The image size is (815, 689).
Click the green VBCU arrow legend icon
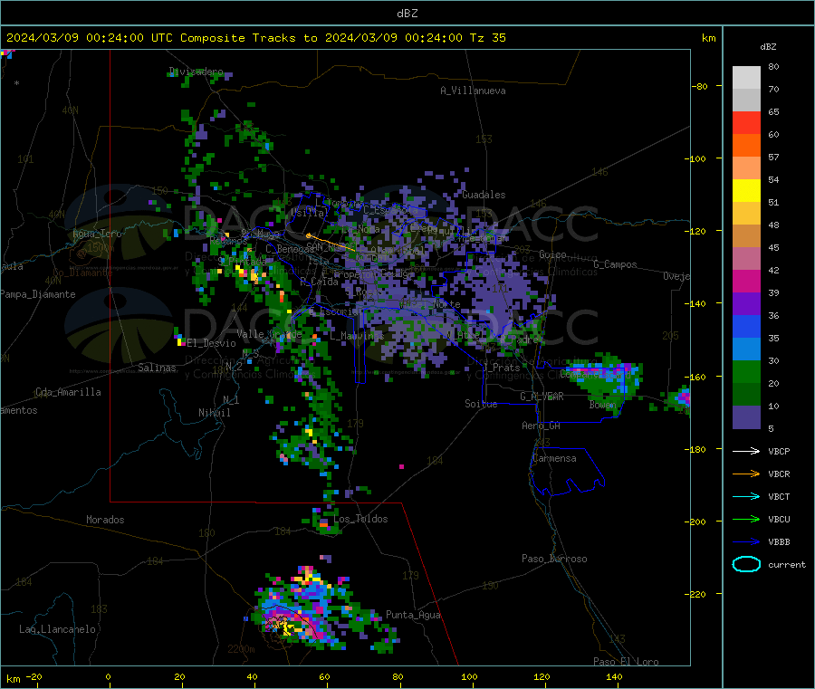click(x=746, y=519)
